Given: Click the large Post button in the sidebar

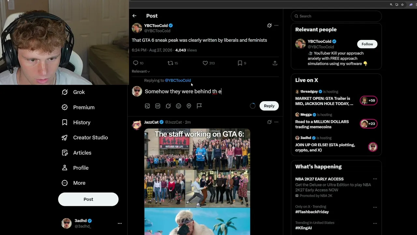Looking at the screenshot, I should coord(88,199).
